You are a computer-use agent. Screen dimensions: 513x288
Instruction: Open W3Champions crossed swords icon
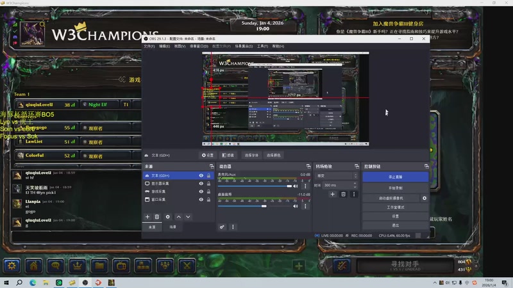[x=187, y=266]
